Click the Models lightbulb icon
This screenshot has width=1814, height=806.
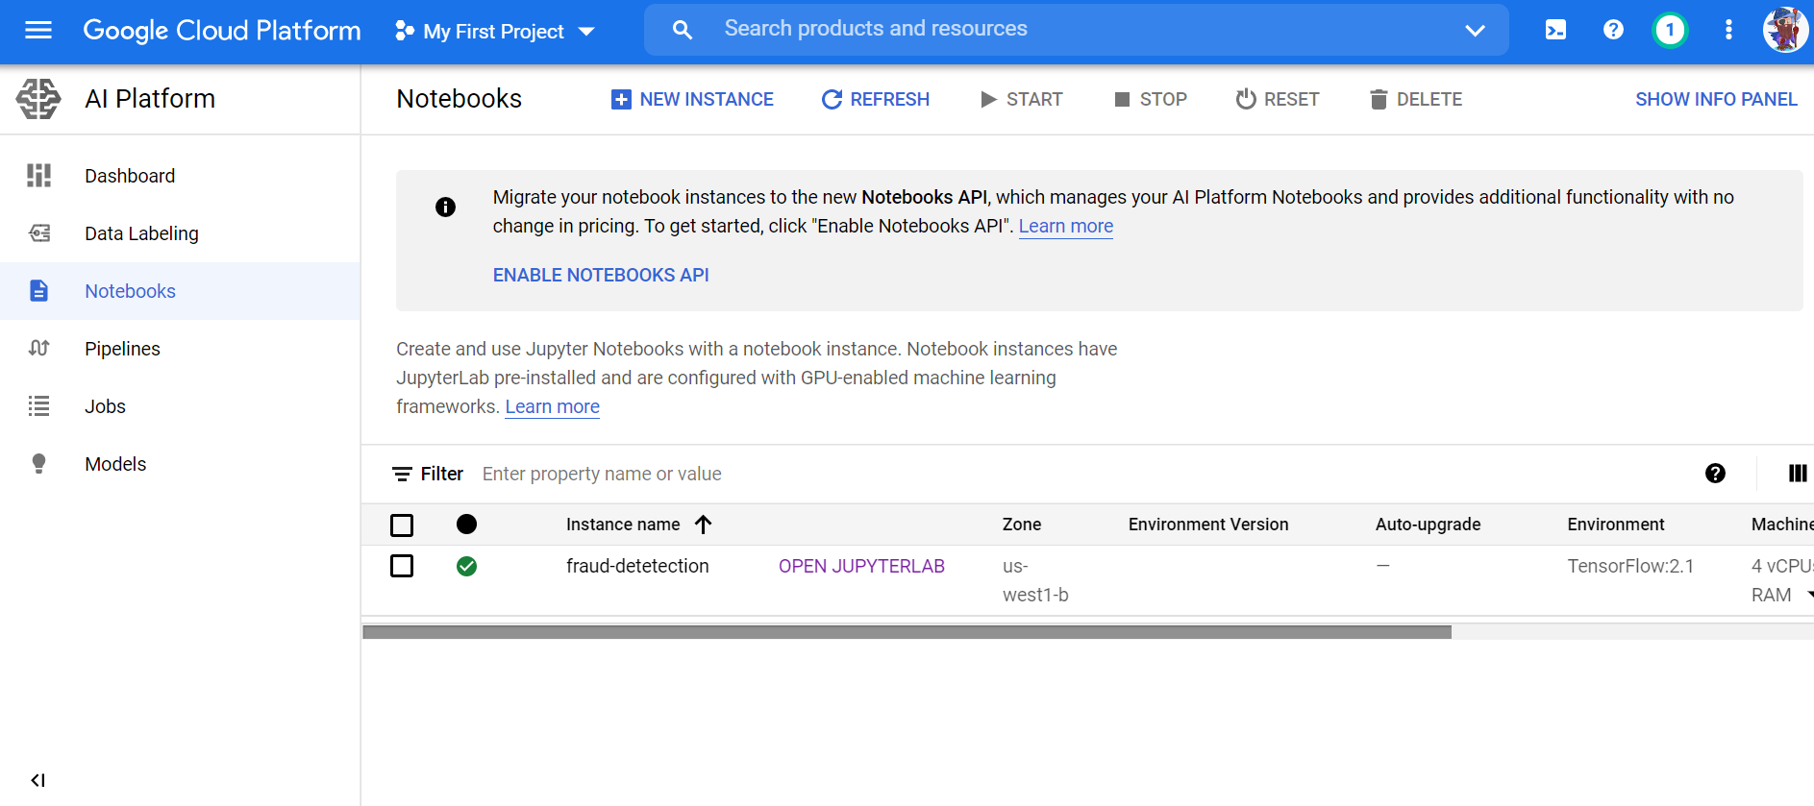38,464
